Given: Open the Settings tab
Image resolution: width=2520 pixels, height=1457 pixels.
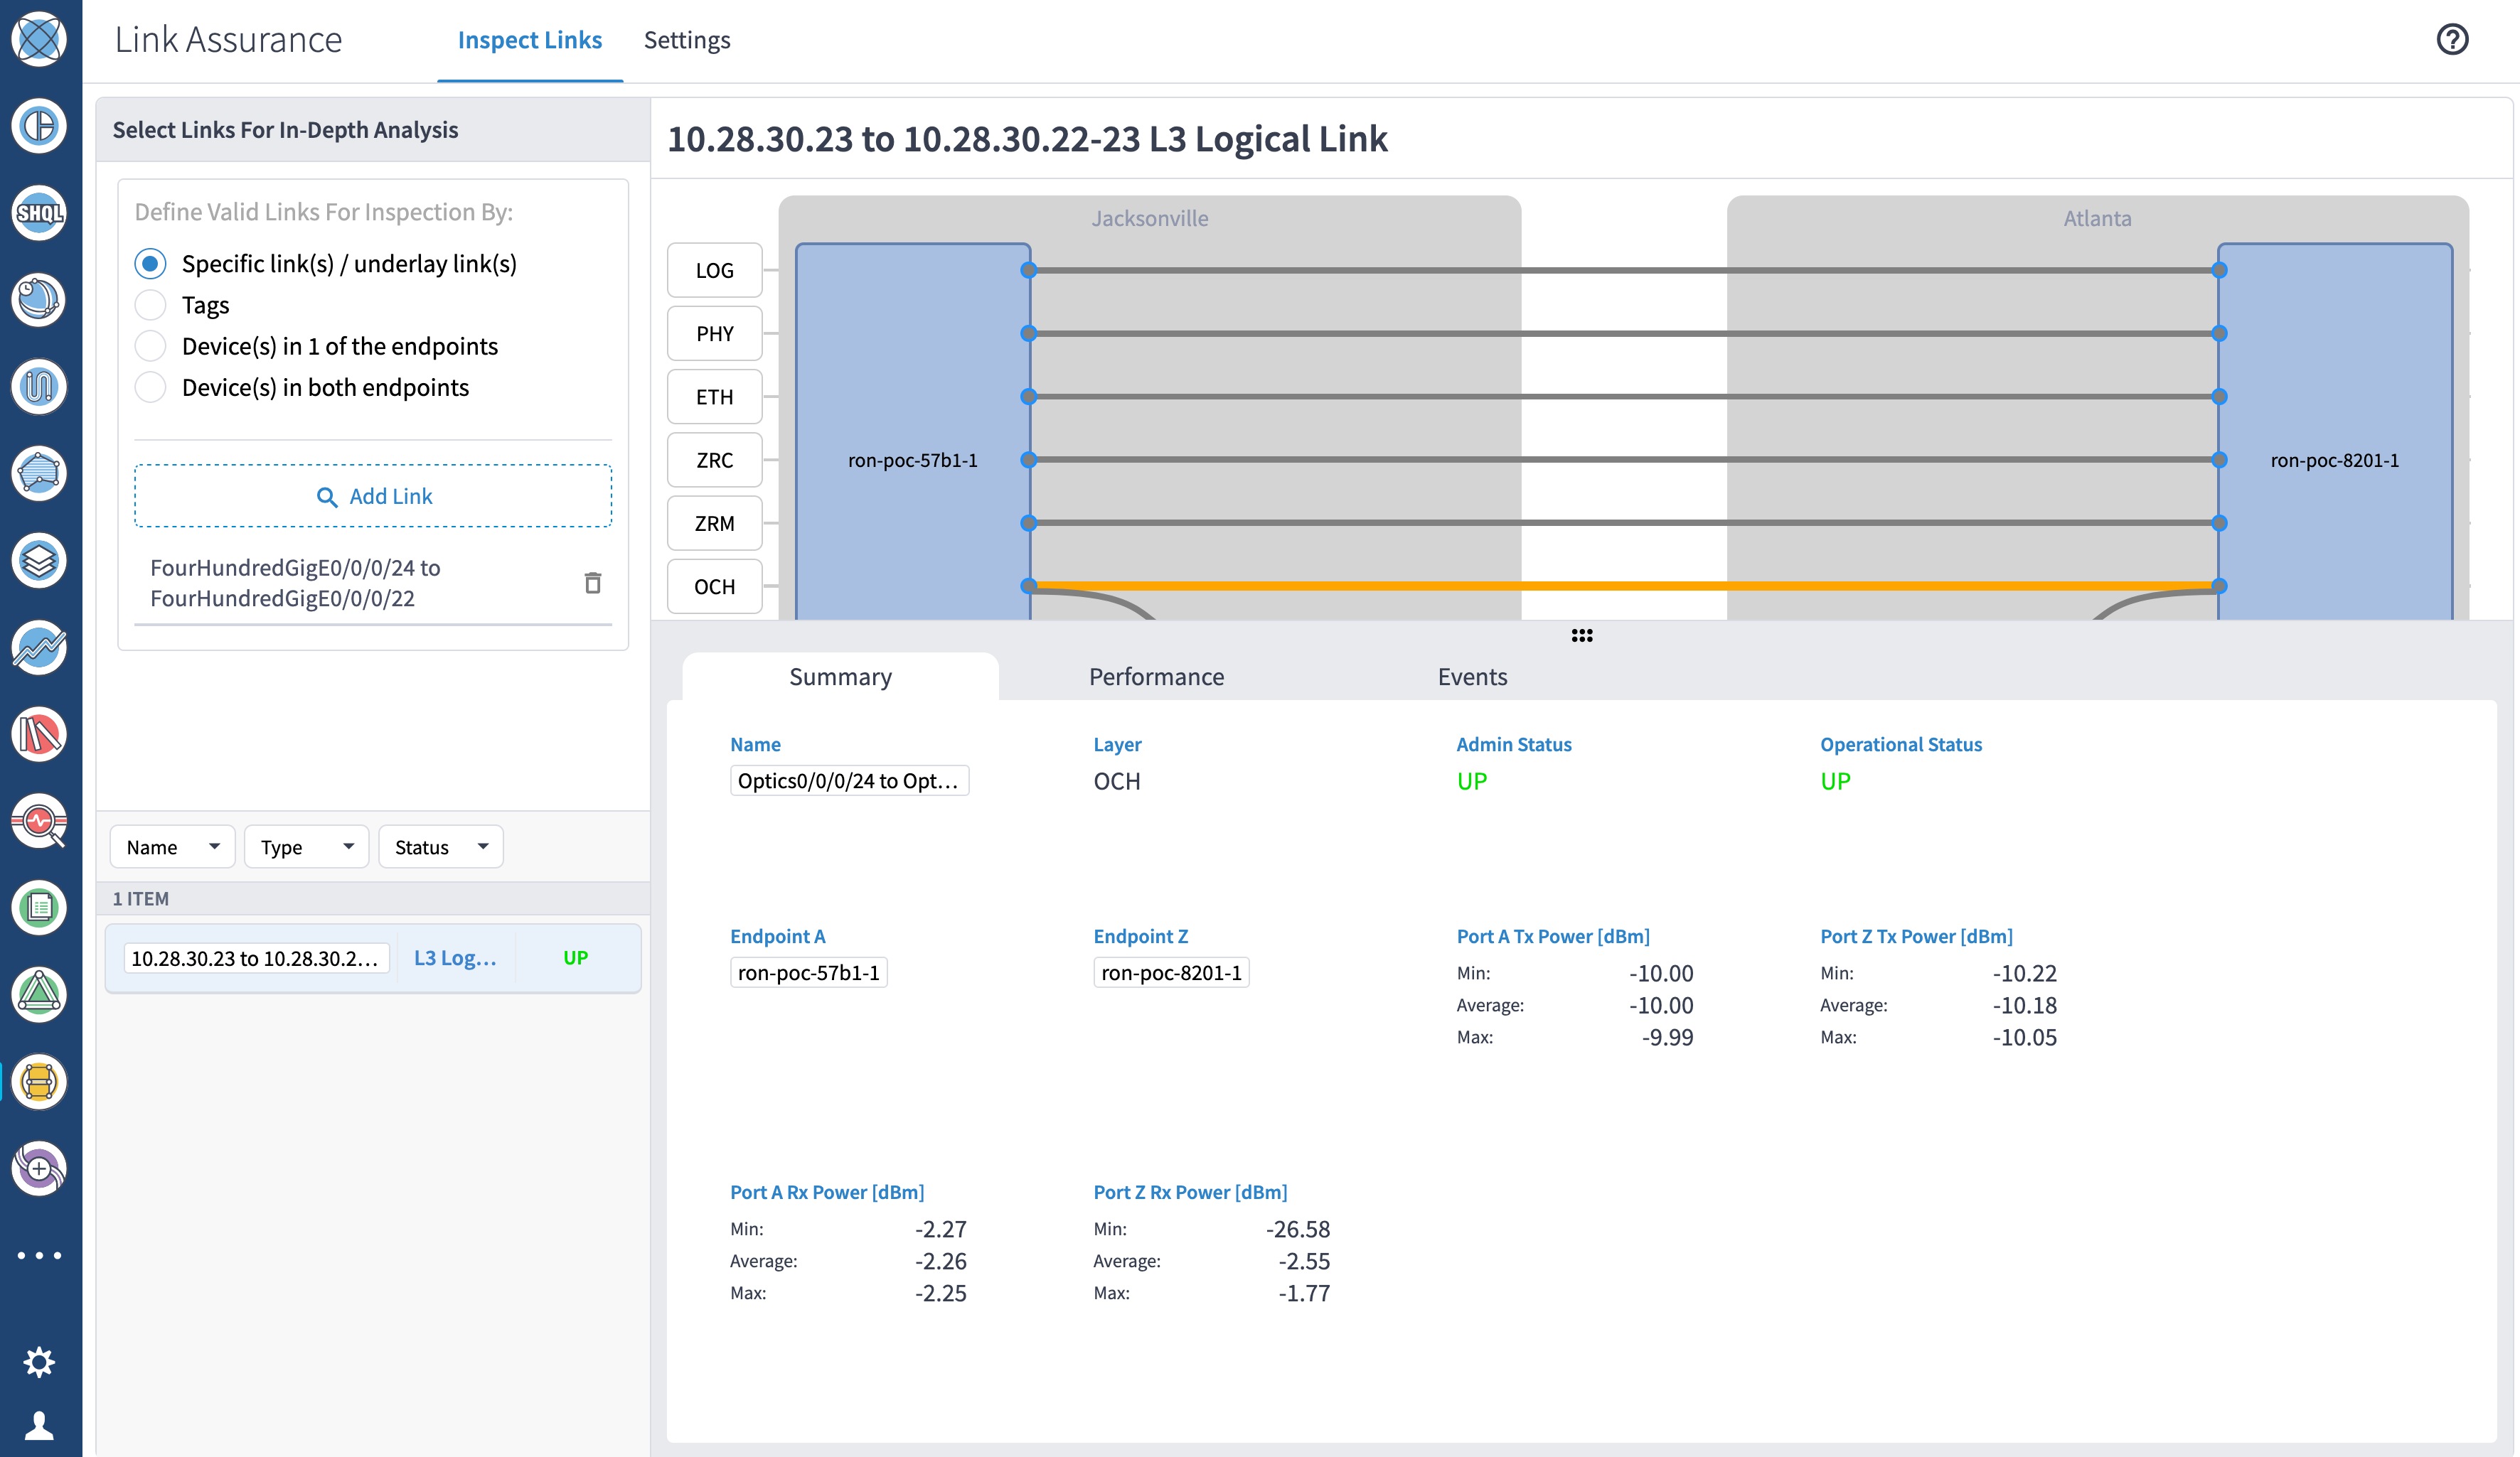Looking at the screenshot, I should (687, 40).
